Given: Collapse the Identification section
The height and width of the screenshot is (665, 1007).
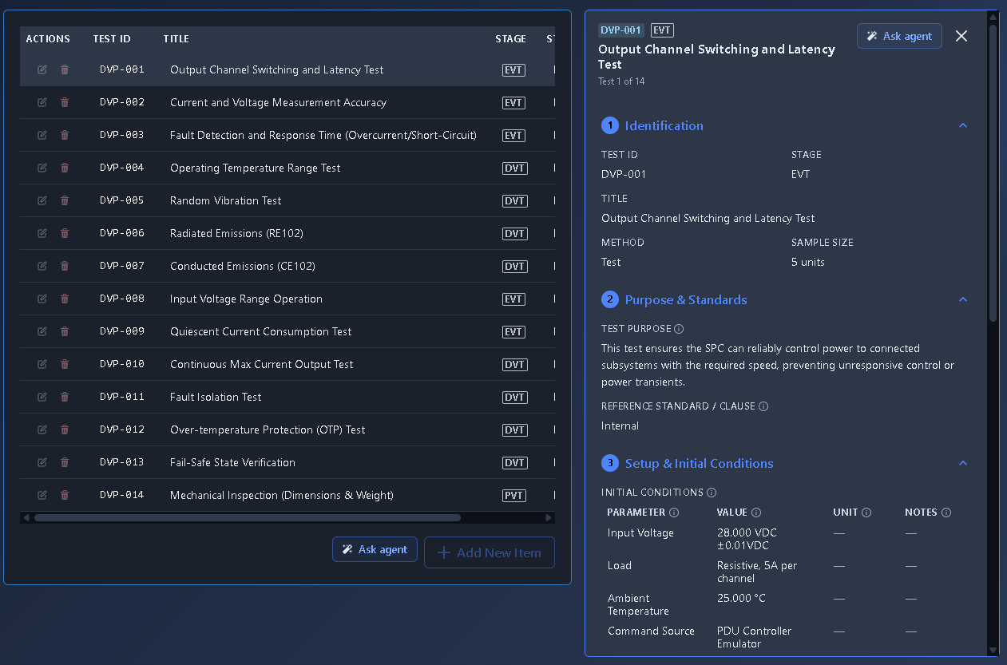Looking at the screenshot, I should pos(963,125).
